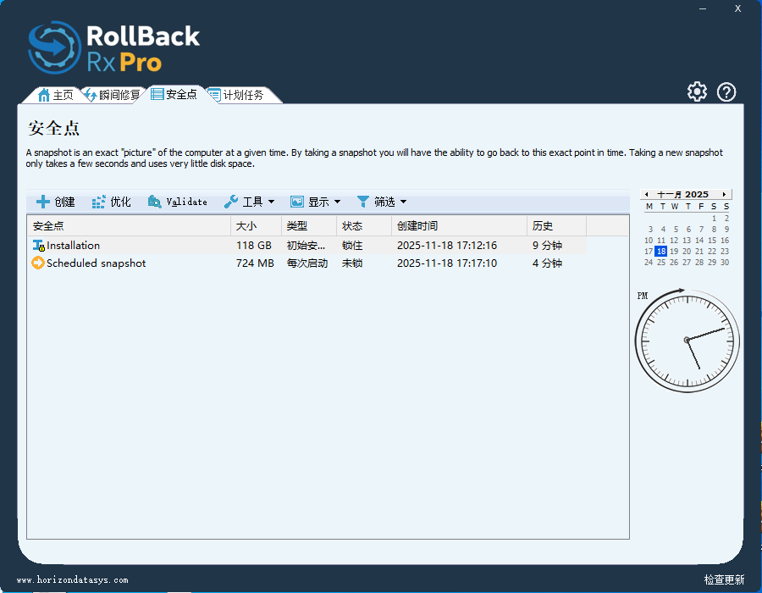Select the Installation snapshot row
The height and width of the screenshot is (593, 762).
pyautogui.click(x=127, y=245)
